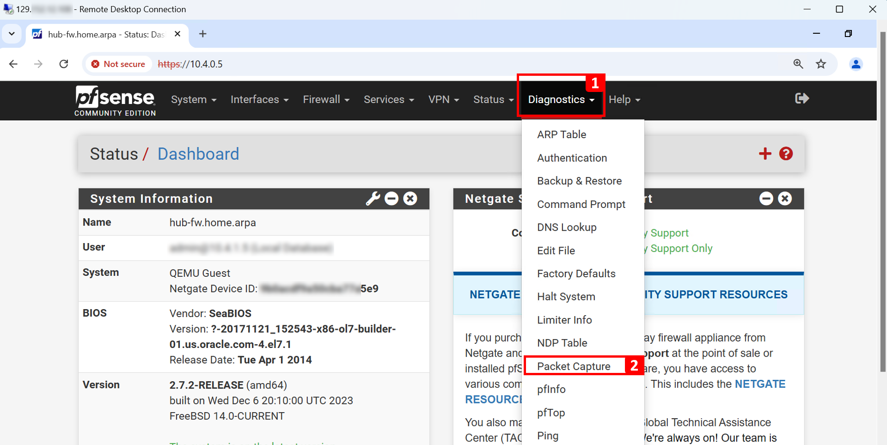This screenshot has height=445, width=887.
Task: Click the Dashboard breadcrumb link
Action: coord(198,154)
